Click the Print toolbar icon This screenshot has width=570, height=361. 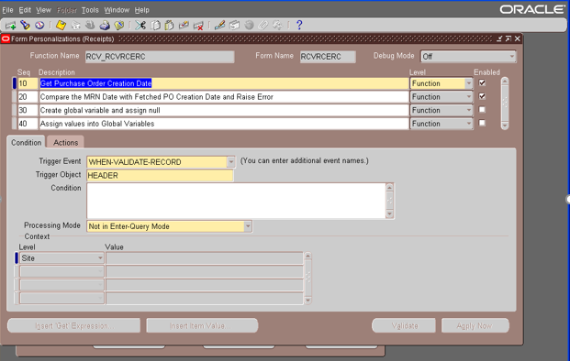coord(105,25)
